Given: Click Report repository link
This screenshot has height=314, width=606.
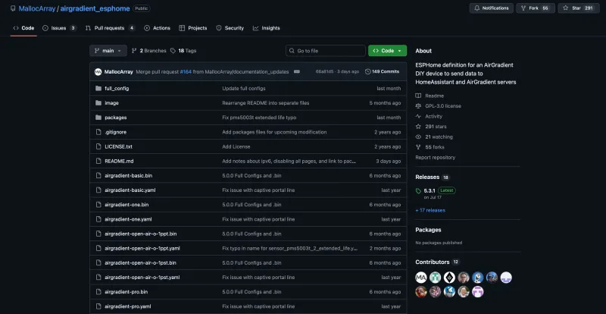Looking at the screenshot, I should 435,158.
